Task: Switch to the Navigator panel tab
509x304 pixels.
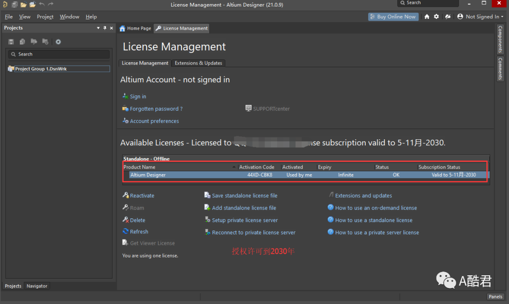Action: point(37,286)
